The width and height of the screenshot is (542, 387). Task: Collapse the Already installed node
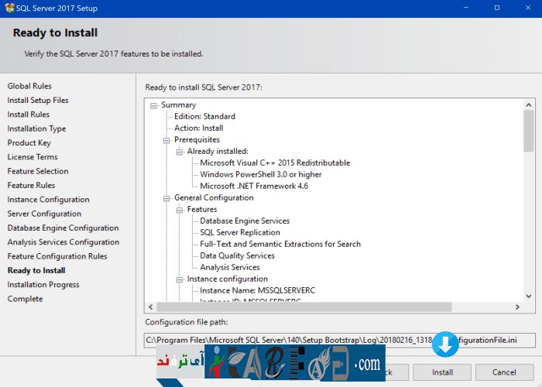click(x=180, y=152)
